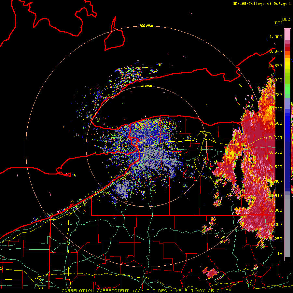This screenshot has width=293, height=293.
Task: Click the radar site at the center of the rings
Action: pyautogui.click(x=146, y=146)
